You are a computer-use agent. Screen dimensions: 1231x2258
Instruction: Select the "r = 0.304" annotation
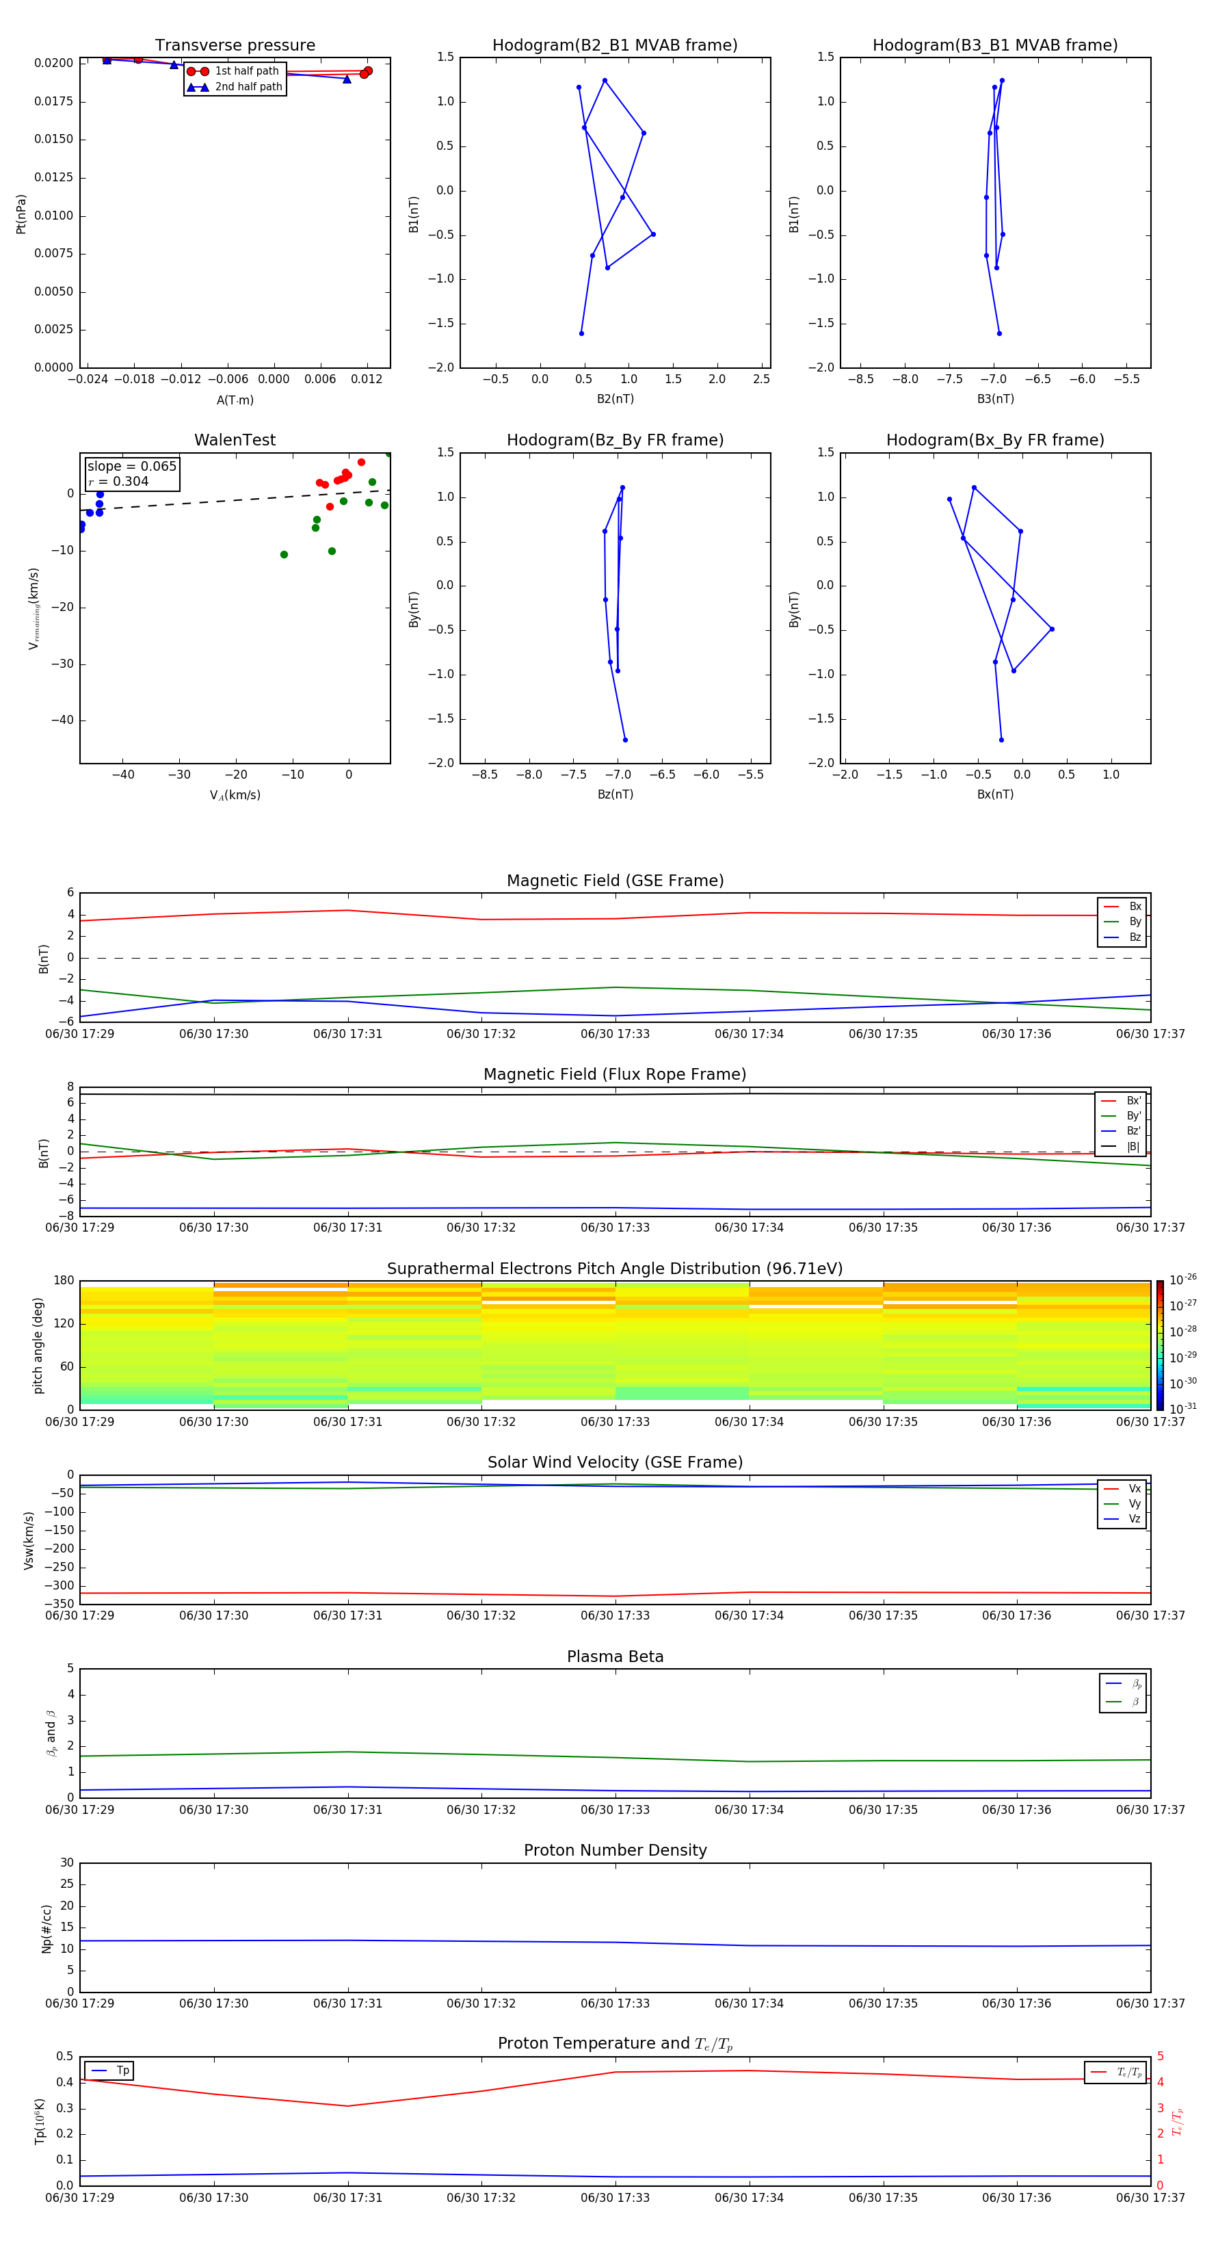click(x=118, y=481)
